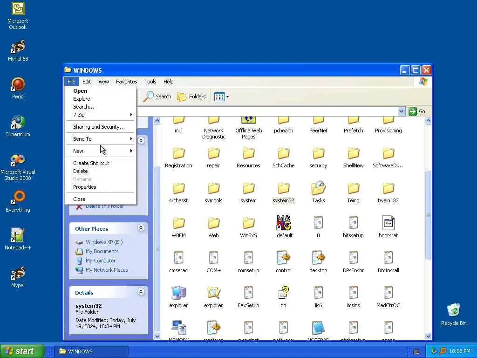The image size is (477, 358).
Task: Choose Sharing and Security from menu
Action: click(101, 127)
